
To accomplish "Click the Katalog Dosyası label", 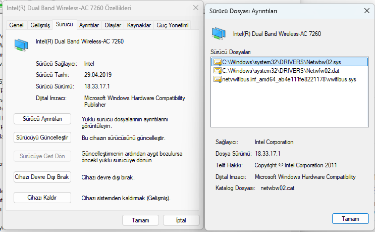I will [235, 188].
